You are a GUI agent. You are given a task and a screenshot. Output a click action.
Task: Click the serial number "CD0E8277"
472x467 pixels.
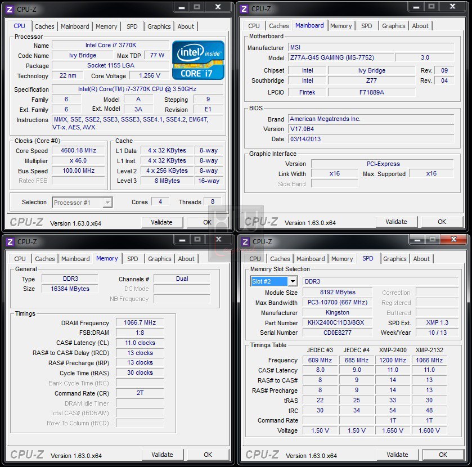(338, 333)
